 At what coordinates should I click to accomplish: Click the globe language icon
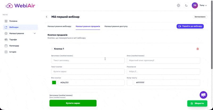(x=178, y=5)
